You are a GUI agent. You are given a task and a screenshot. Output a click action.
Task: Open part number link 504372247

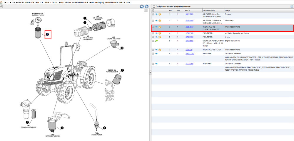pyautogui.click(x=190, y=53)
